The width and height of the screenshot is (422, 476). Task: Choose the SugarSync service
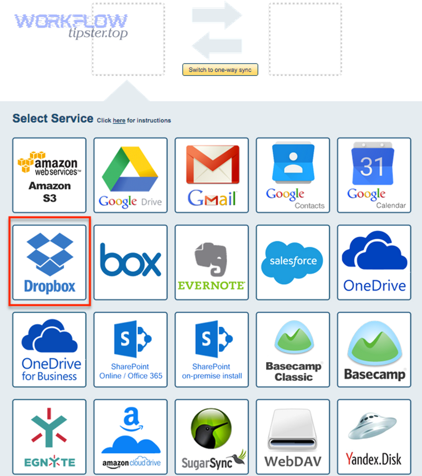click(211, 436)
